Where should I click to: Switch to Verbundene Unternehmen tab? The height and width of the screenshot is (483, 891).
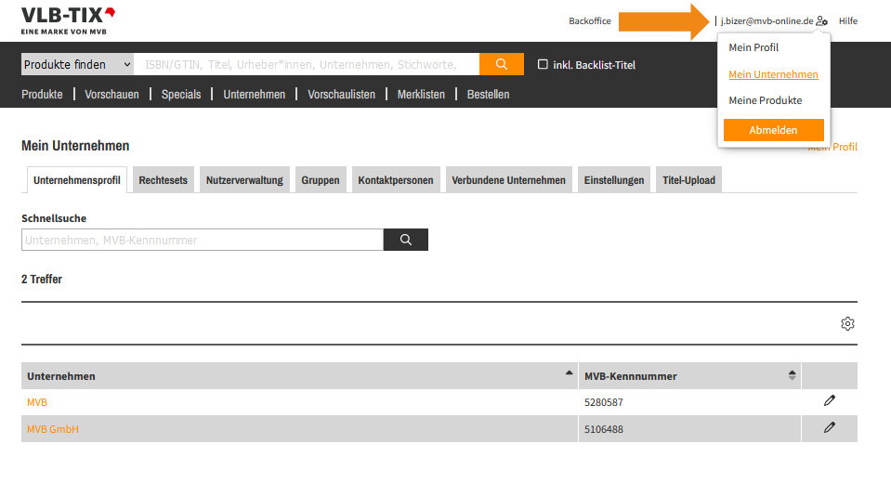[508, 180]
